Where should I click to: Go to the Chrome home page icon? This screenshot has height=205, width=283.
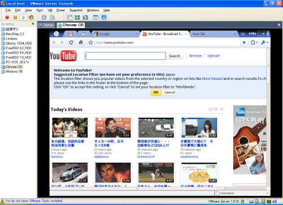click(x=81, y=42)
